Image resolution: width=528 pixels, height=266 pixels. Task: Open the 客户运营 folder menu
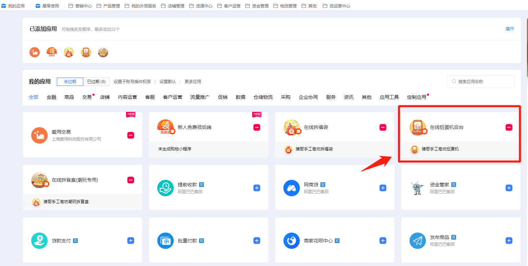pos(229,6)
